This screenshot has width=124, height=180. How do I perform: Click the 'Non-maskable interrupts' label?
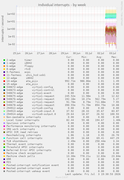(x=24, y=117)
